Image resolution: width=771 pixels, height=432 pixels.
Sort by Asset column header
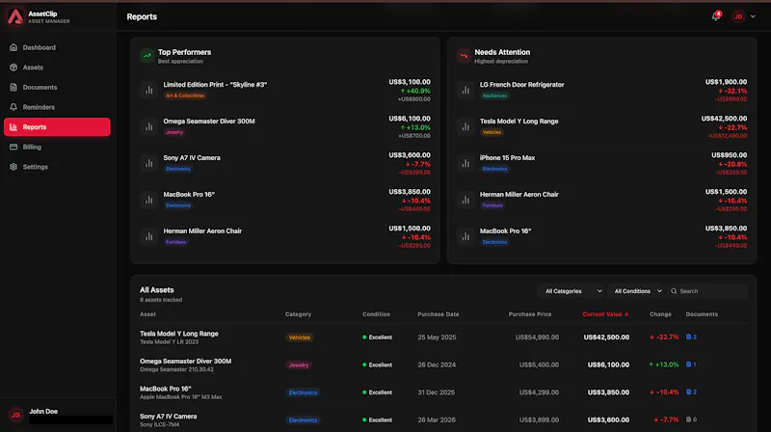(147, 314)
